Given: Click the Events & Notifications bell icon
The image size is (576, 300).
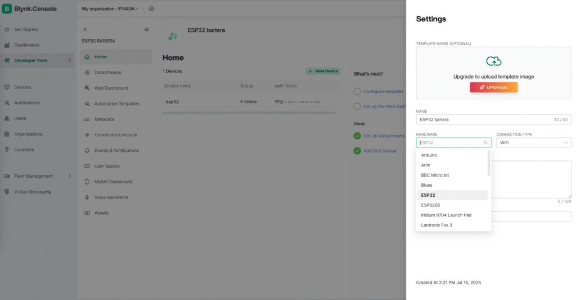Looking at the screenshot, I should pyautogui.click(x=87, y=150).
